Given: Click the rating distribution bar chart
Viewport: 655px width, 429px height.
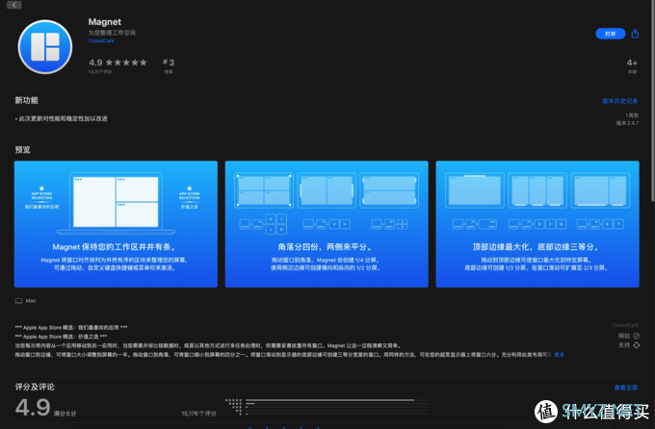Looking at the screenshot, I should pyautogui.click(x=327, y=407).
